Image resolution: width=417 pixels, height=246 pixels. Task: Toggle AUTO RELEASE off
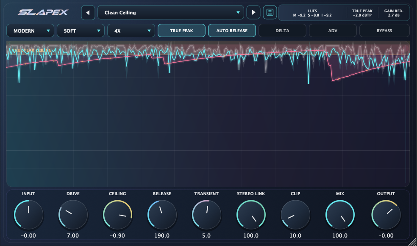[x=232, y=31]
